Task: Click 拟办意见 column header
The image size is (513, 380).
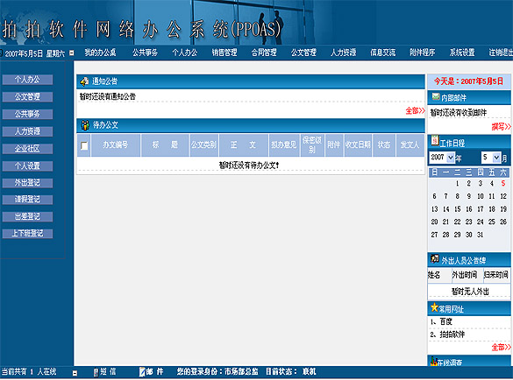Action: [x=283, y=145]
